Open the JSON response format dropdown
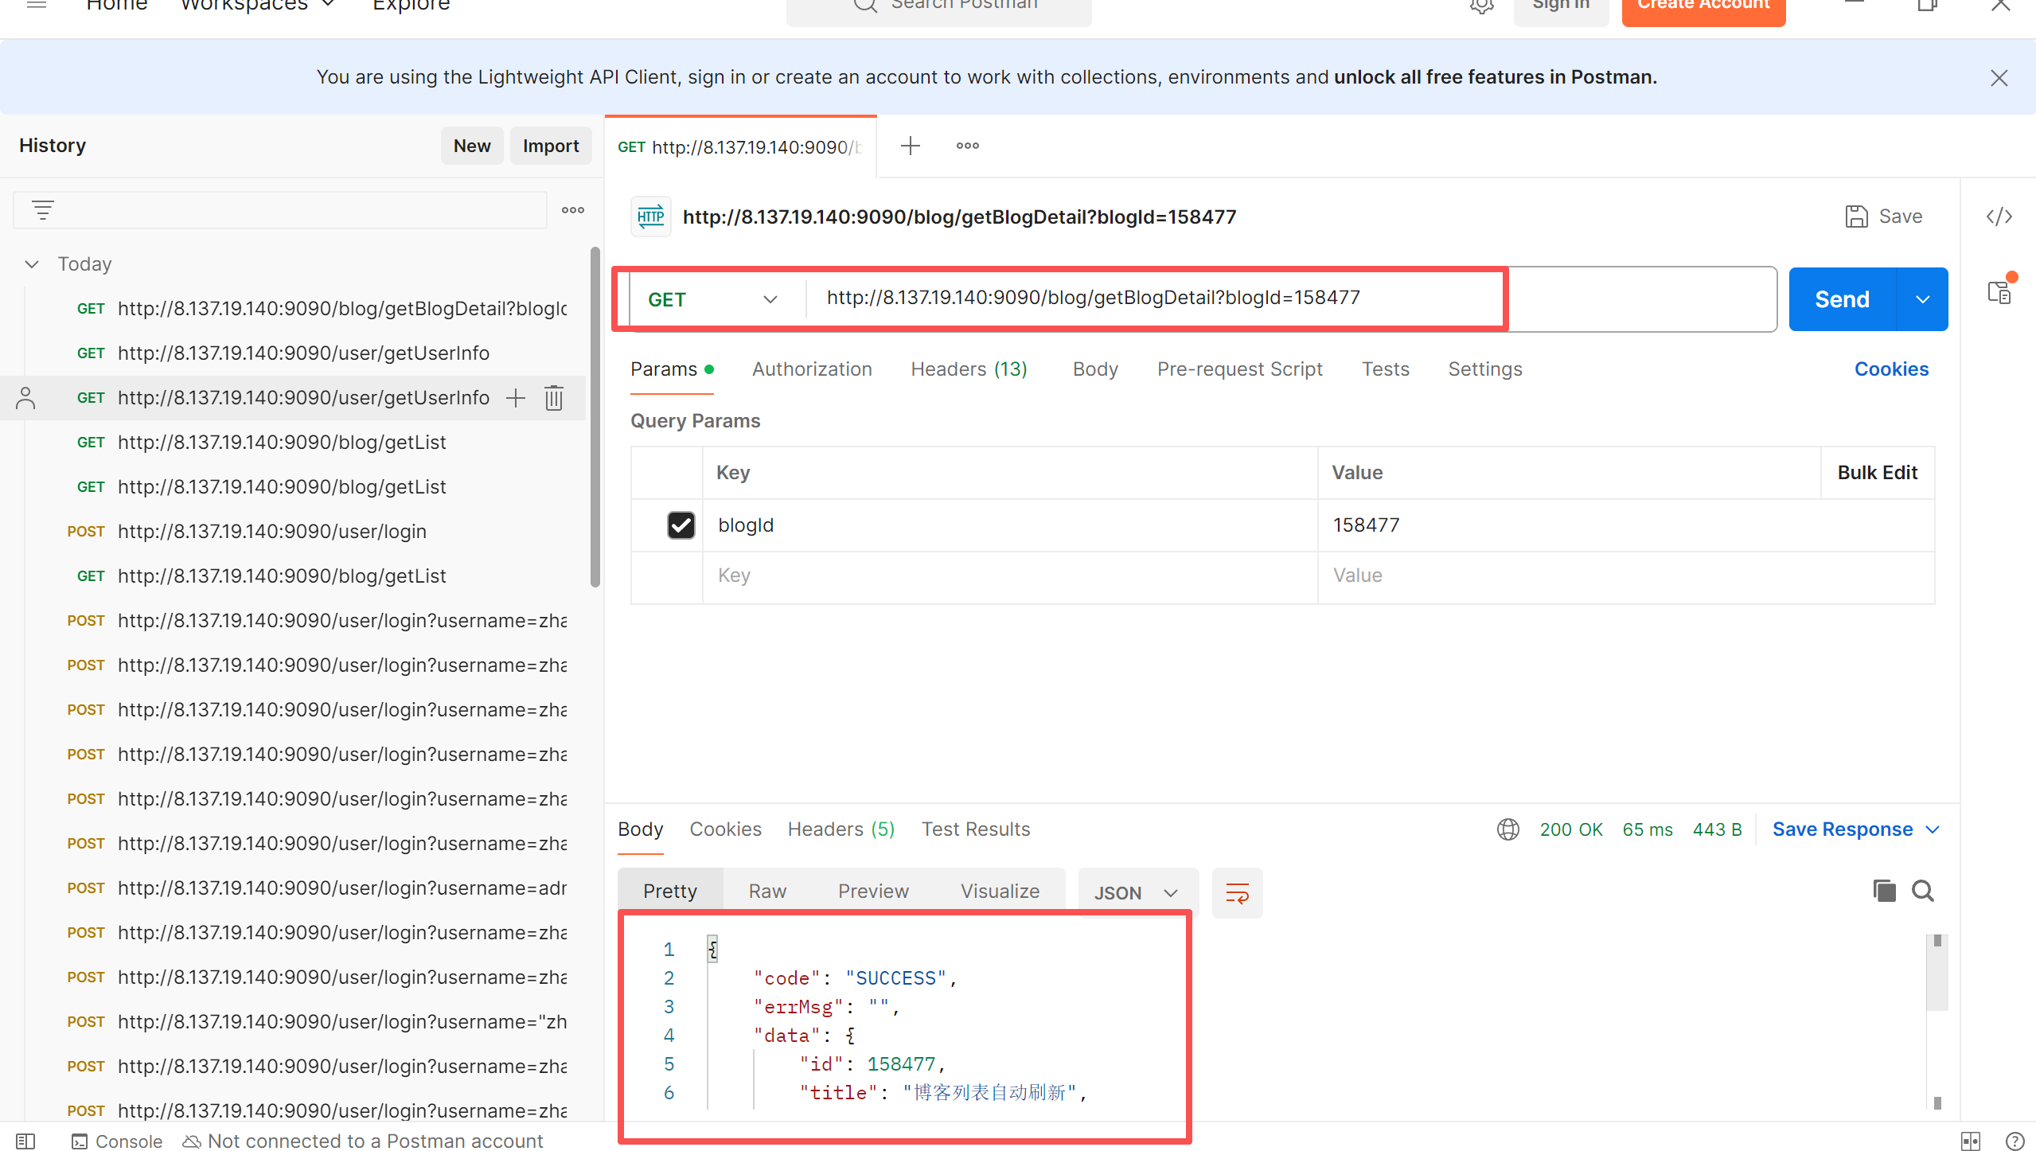 click(x=1135, y=893)
